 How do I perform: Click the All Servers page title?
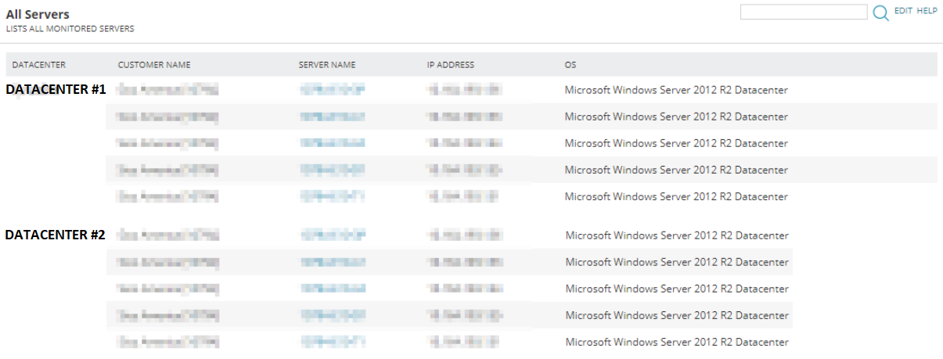[38, 14]
